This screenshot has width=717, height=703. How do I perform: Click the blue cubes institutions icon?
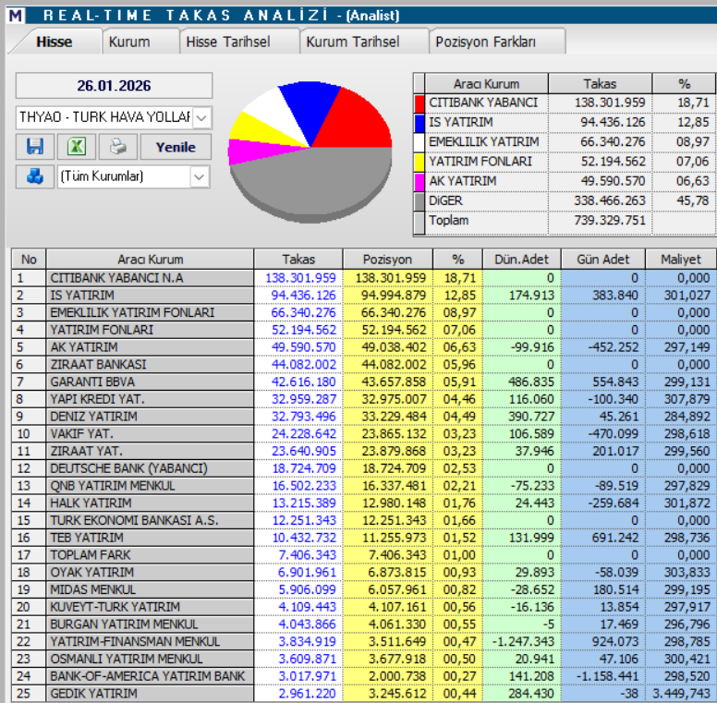point(35,176)
